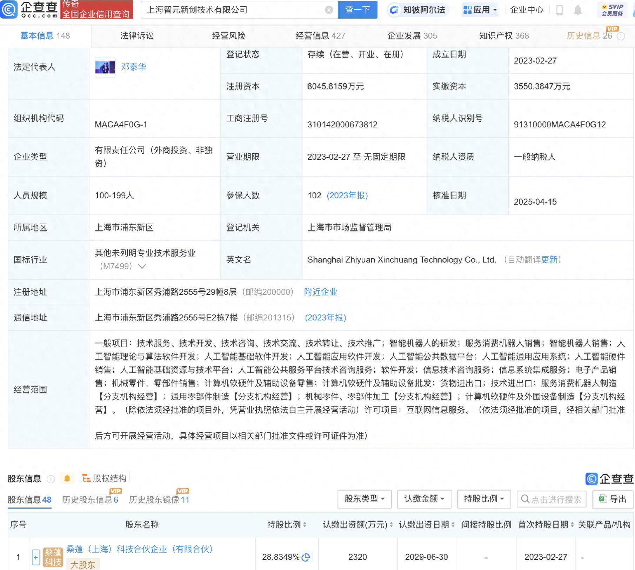Click pie-chart icon beside 28.8349% shareholding
This screenshot has width=635, height=570.
(306, 557)
